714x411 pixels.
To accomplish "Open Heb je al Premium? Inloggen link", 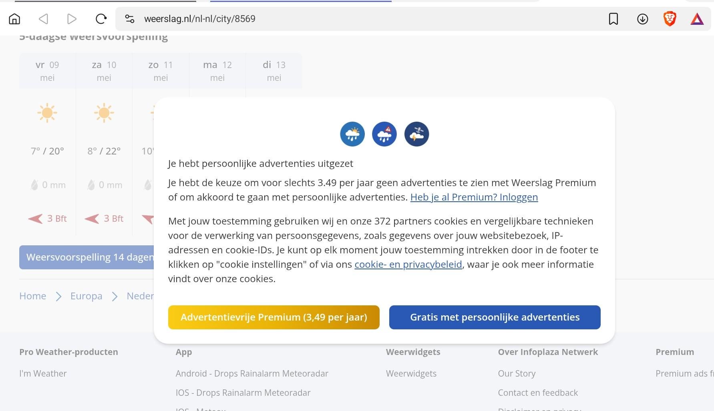I will click(x=474, y=197).
